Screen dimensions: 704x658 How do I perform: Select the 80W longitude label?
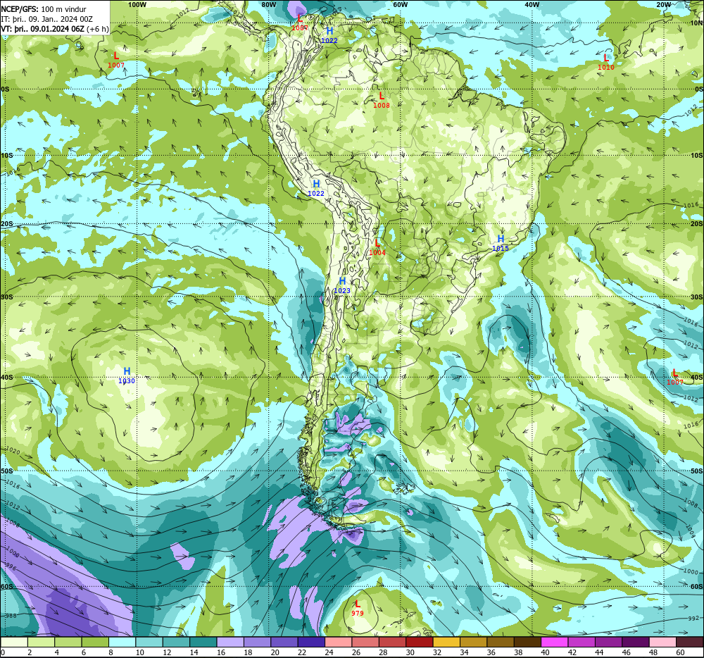coord(268,4)
